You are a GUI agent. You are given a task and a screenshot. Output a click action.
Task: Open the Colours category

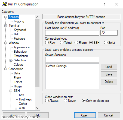(19, 65)
